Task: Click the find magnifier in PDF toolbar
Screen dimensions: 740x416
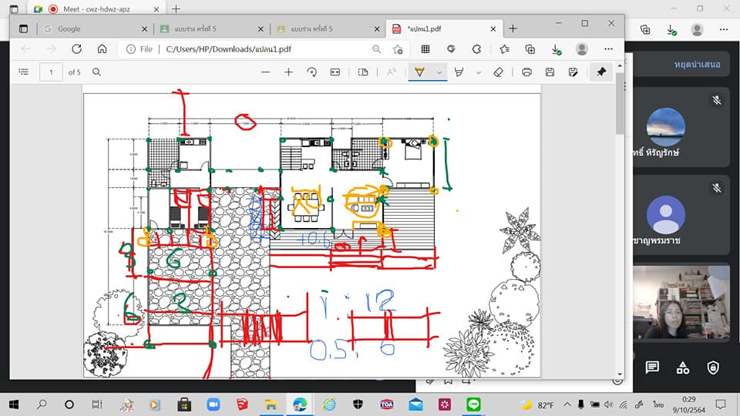Action: 97,72
